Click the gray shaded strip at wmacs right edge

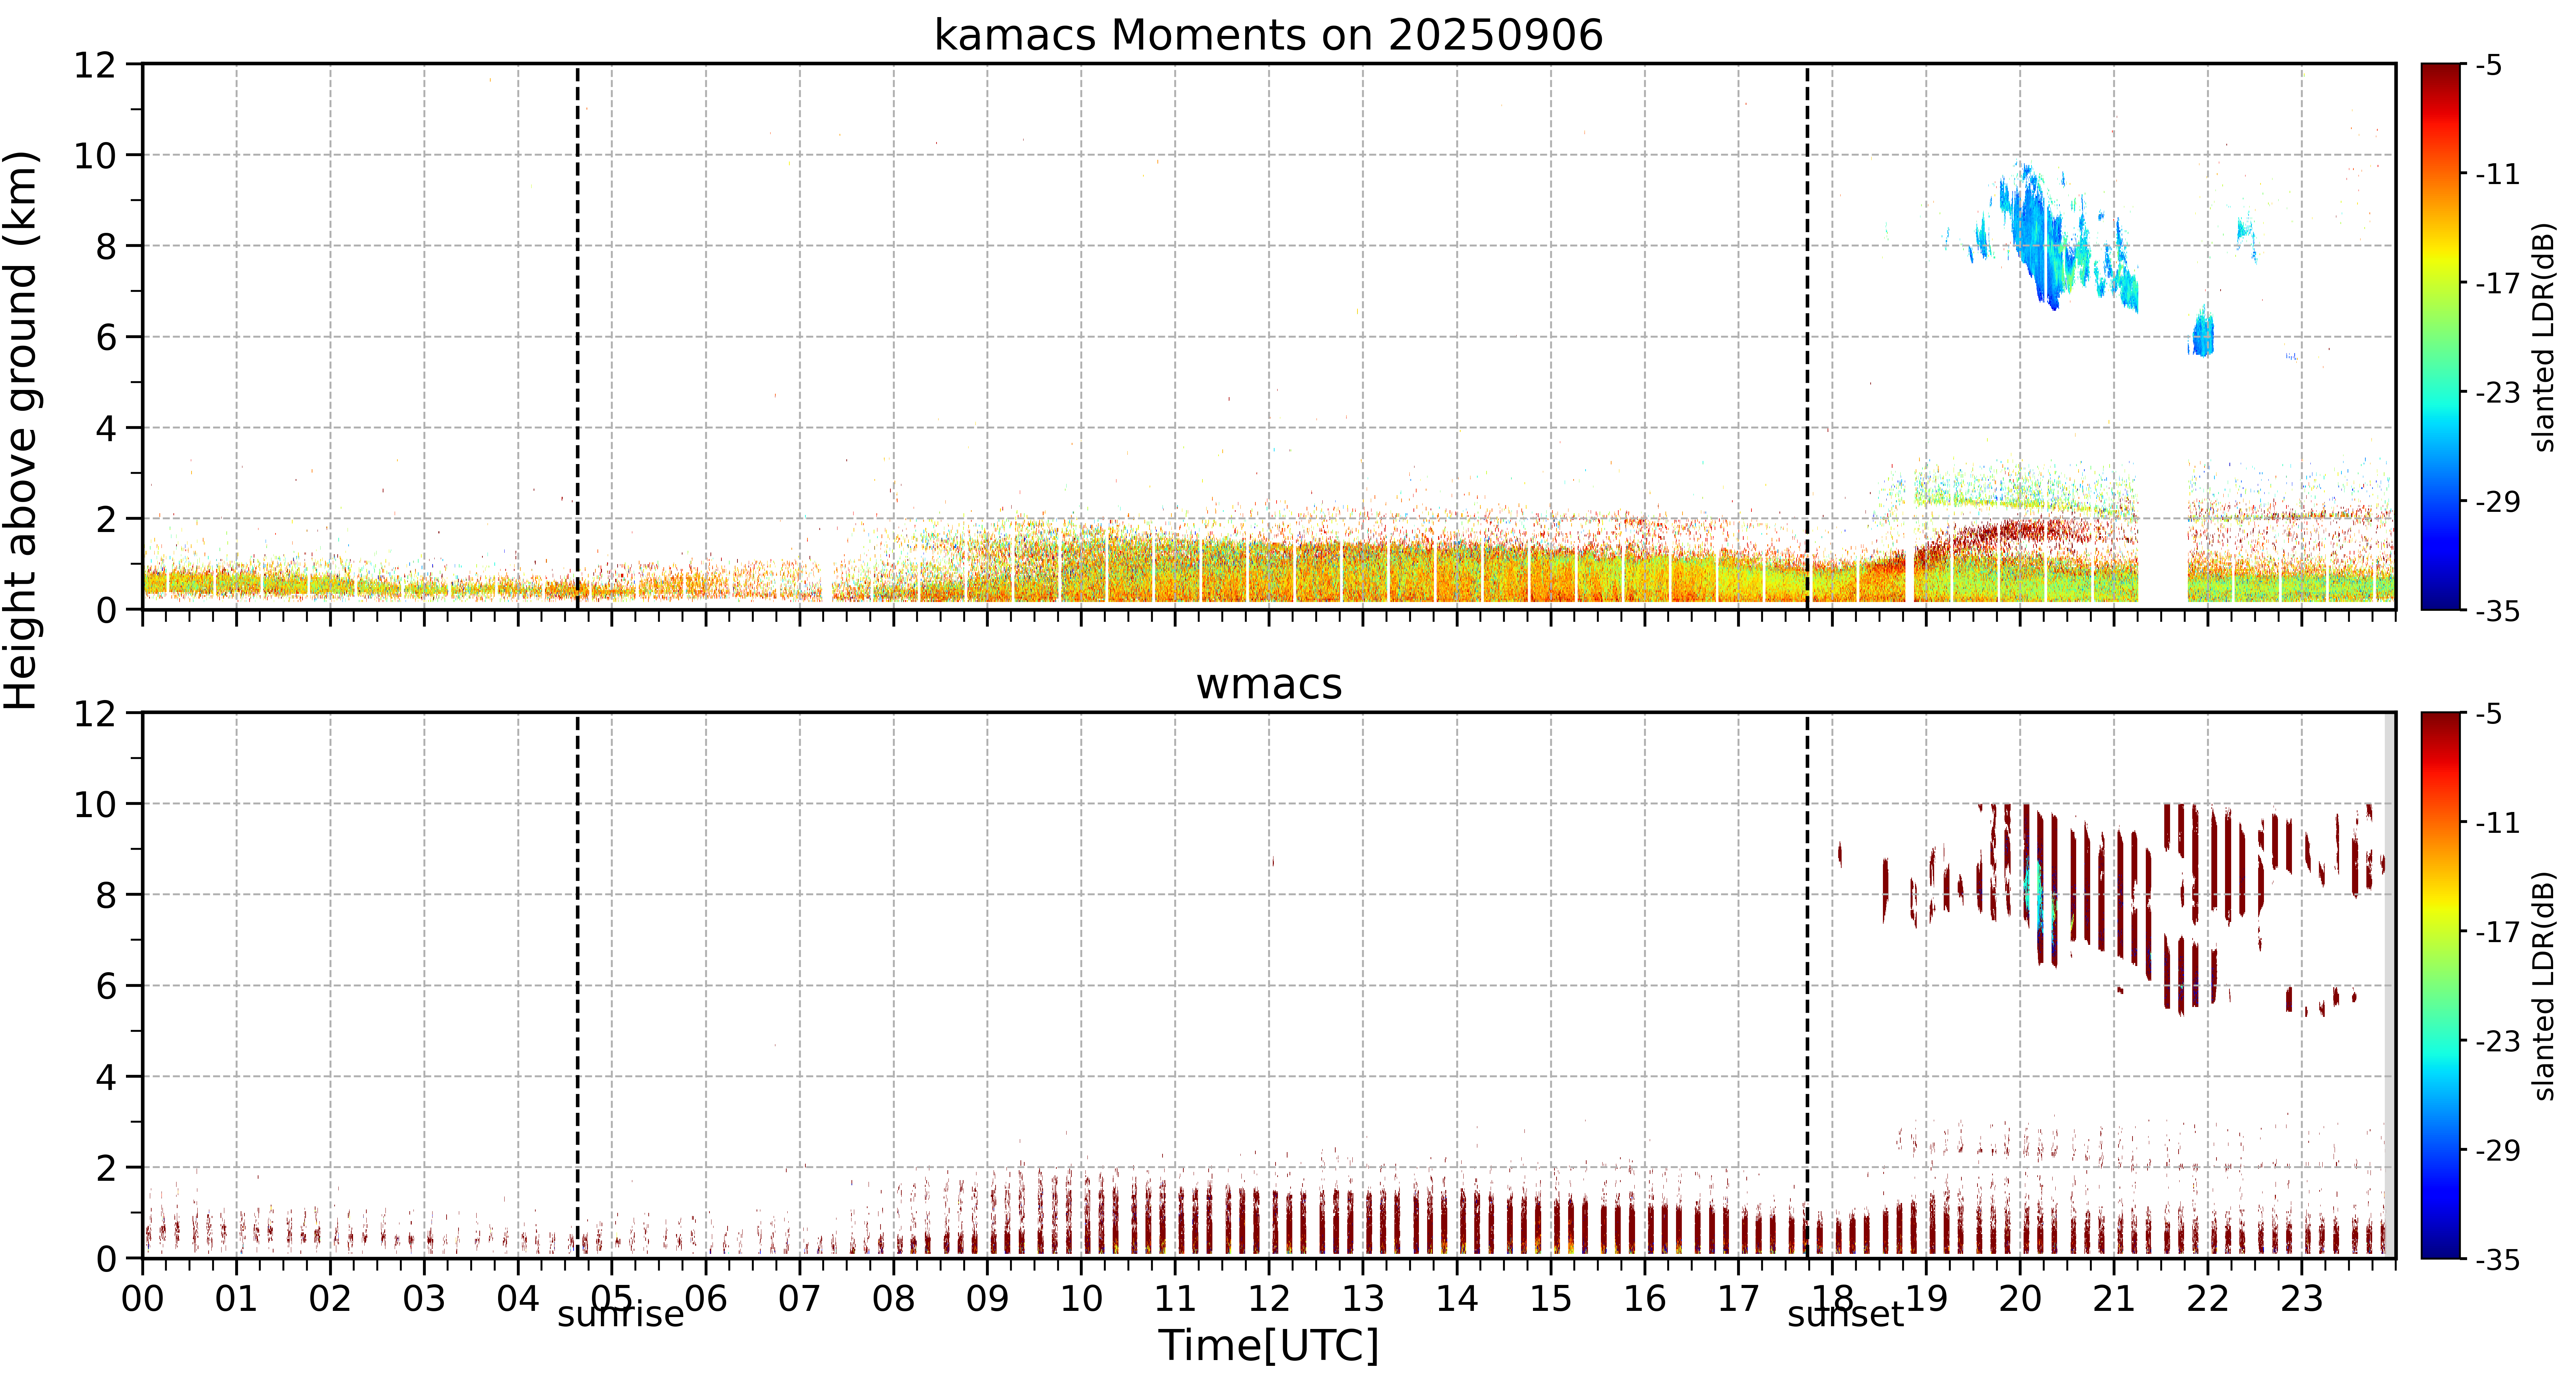[2390, 985]
